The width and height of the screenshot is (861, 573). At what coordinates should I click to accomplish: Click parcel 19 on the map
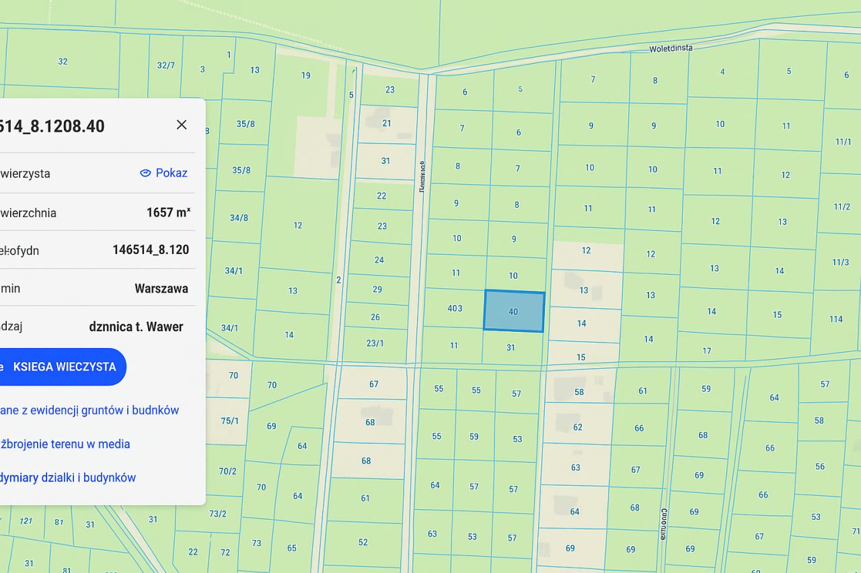tap(306, 75)
